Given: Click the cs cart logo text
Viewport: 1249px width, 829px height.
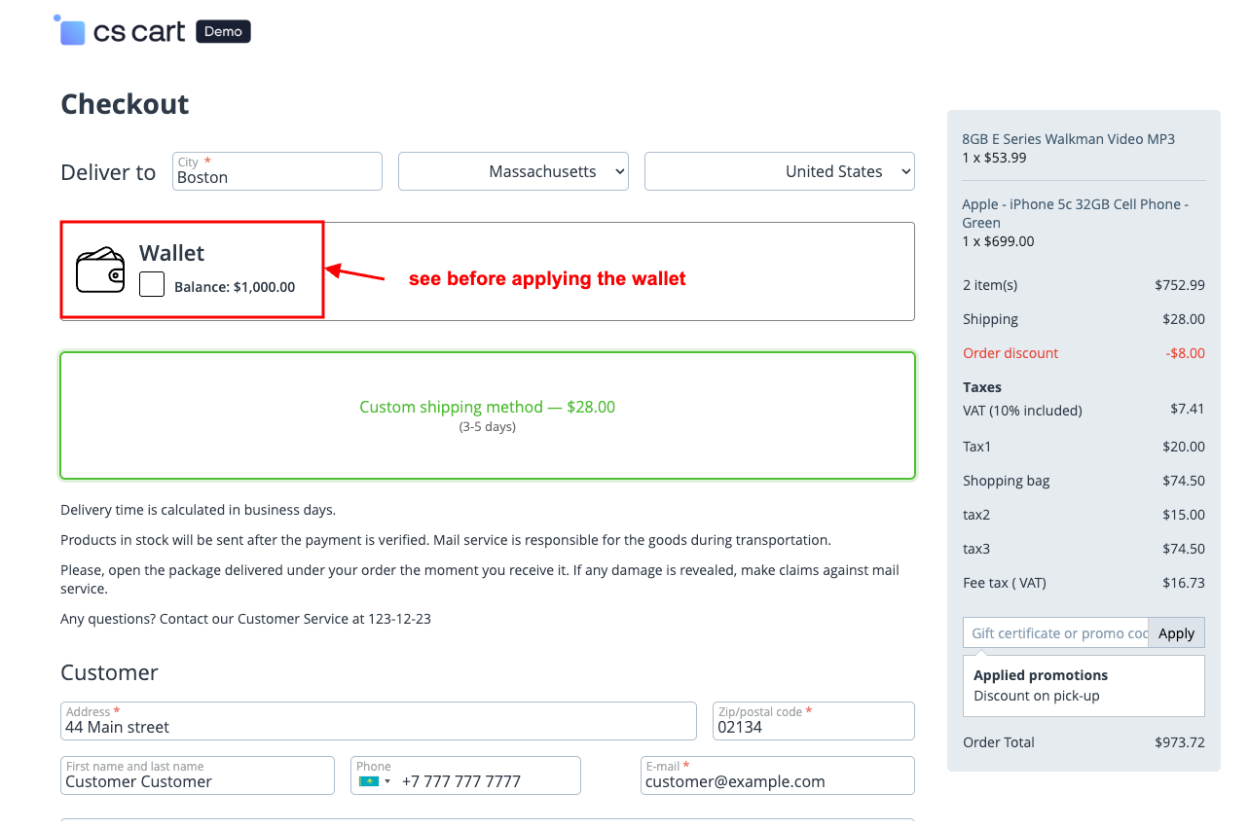Looking at the screenshot, I should click(x=139, y=32).
